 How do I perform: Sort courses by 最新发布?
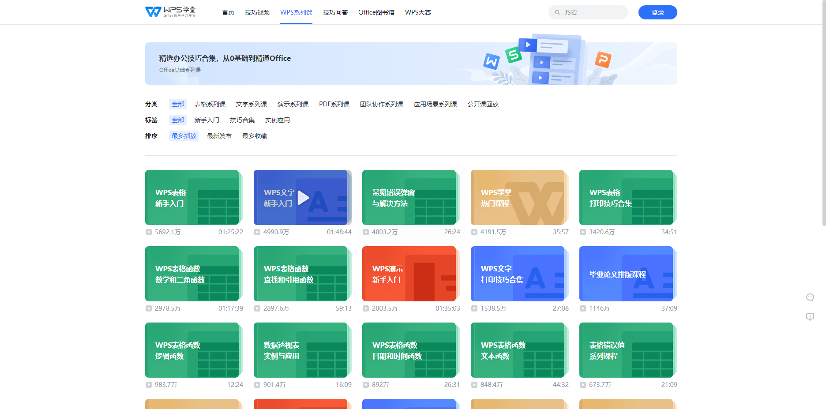219,136
